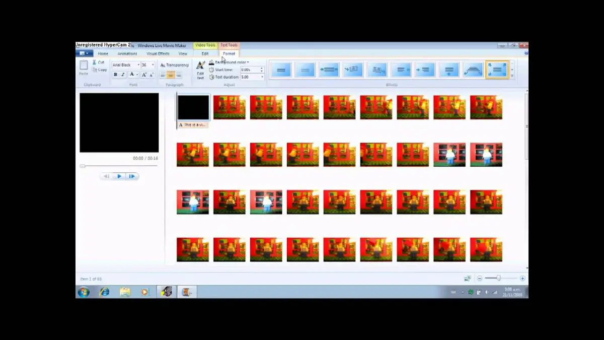This screenshot has height=340, width=604.
Task: Click the Movie Maker taskbar button
Action: (187, 292)
